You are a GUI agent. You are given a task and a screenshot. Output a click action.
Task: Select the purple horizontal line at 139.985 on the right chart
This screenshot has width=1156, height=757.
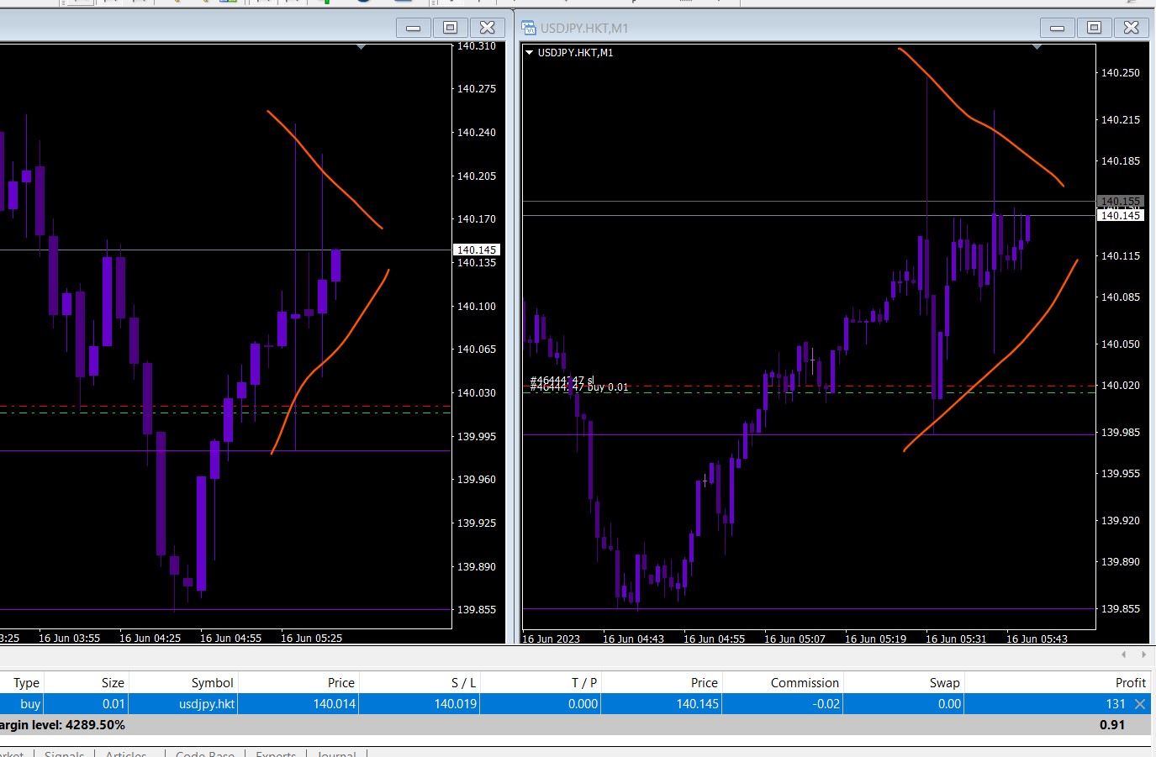[x=809, y=434]
